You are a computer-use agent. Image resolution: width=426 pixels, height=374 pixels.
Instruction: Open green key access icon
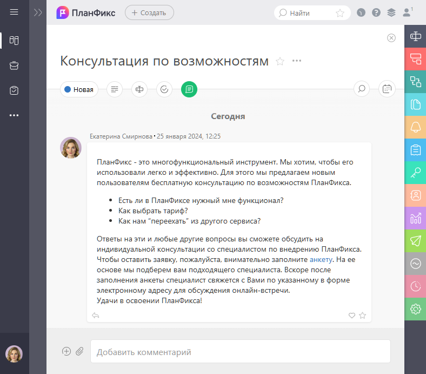415,173
